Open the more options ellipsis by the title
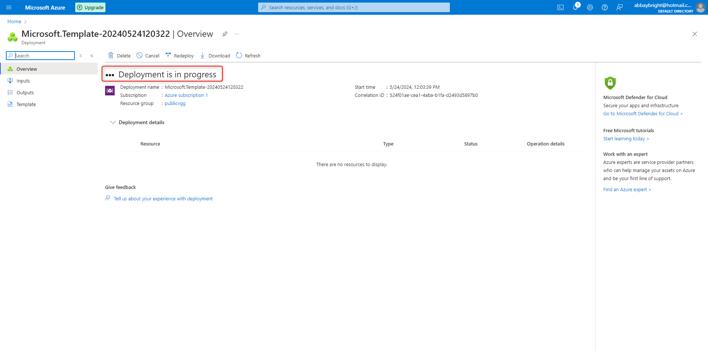This screenshot has height=351, width=708. [x=237, y=34]
